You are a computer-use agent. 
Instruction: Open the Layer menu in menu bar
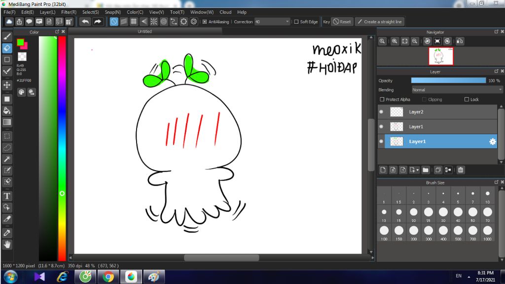click(x=47, y=12)
